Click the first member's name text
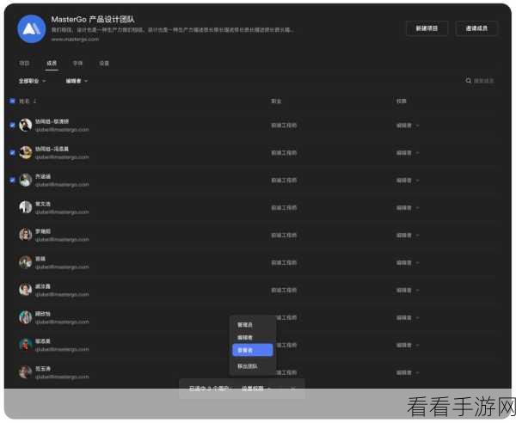516x423 pixels. click(x=52, y=121)
